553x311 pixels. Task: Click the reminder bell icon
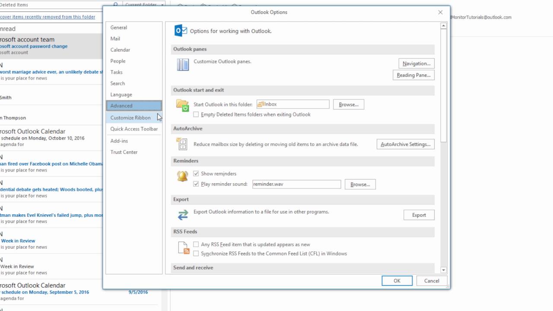(182, 176)
